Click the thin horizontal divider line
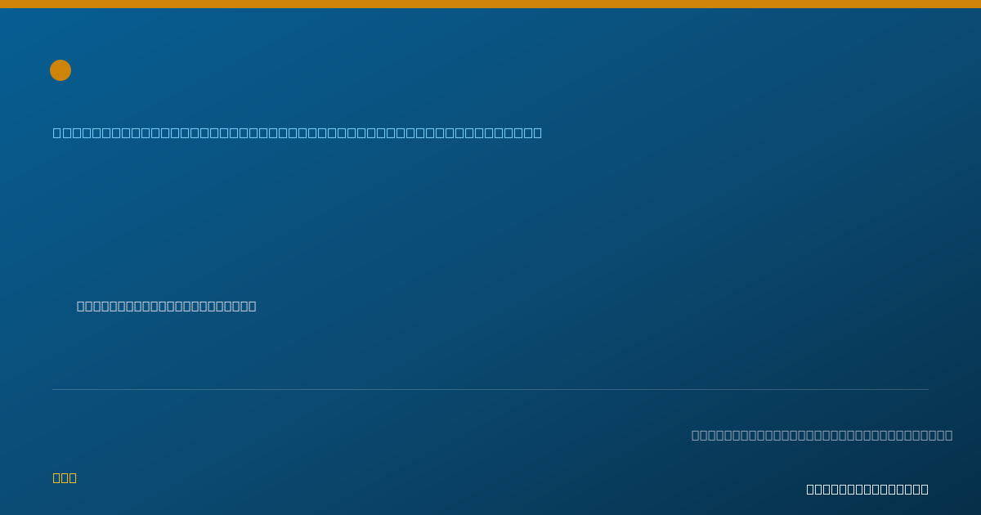This screenshot has height=515, width=981. coord(490,389)
